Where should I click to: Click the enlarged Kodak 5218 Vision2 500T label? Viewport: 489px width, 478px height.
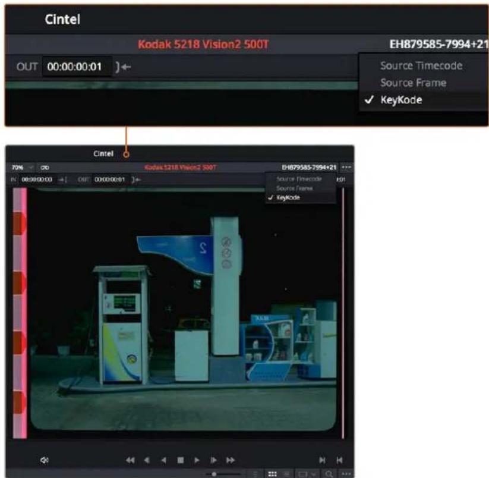(x=203, y=44)
